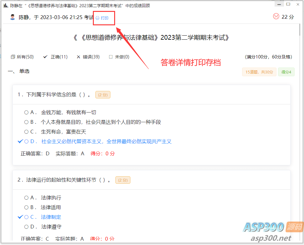Click the 15道题，共30分 badge

tap(259, 72)
